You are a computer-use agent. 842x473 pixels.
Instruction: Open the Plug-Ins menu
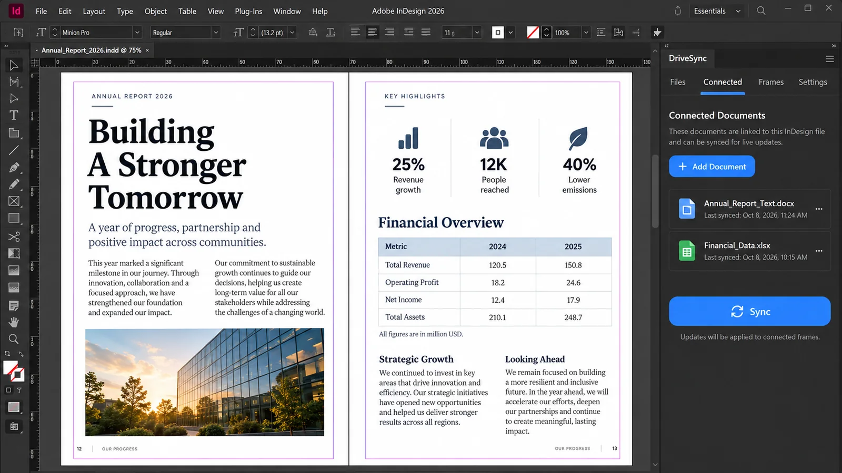click(x=248, y=11)
